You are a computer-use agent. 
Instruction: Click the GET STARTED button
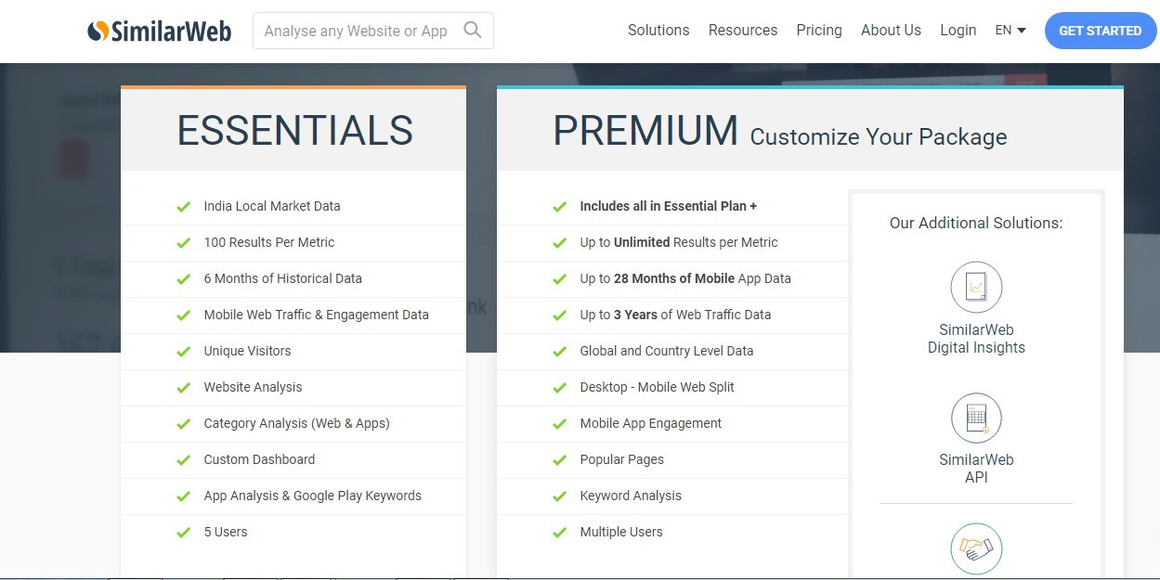coord(1101,31)
